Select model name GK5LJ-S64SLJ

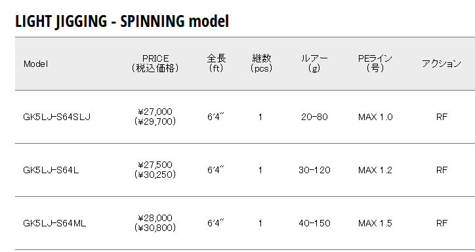[x=56, y=117]
